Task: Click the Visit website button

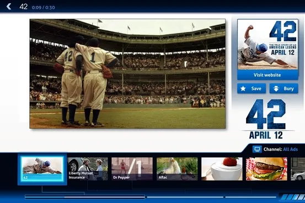Action: click(x=267, y=75)
